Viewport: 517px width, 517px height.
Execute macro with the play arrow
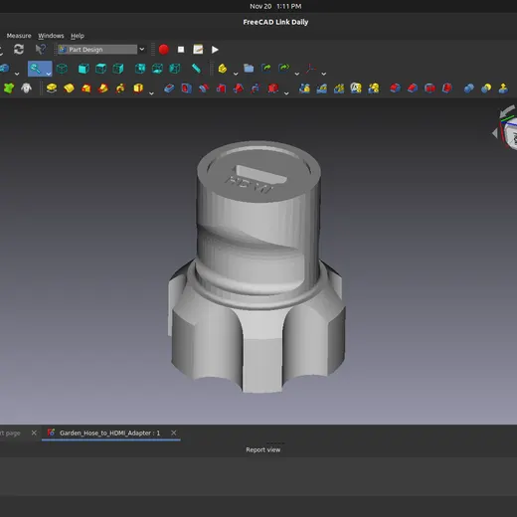[215, 50]
